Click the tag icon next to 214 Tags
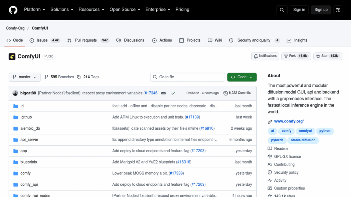This screenshot has height=197, width=351. point(79,77)
